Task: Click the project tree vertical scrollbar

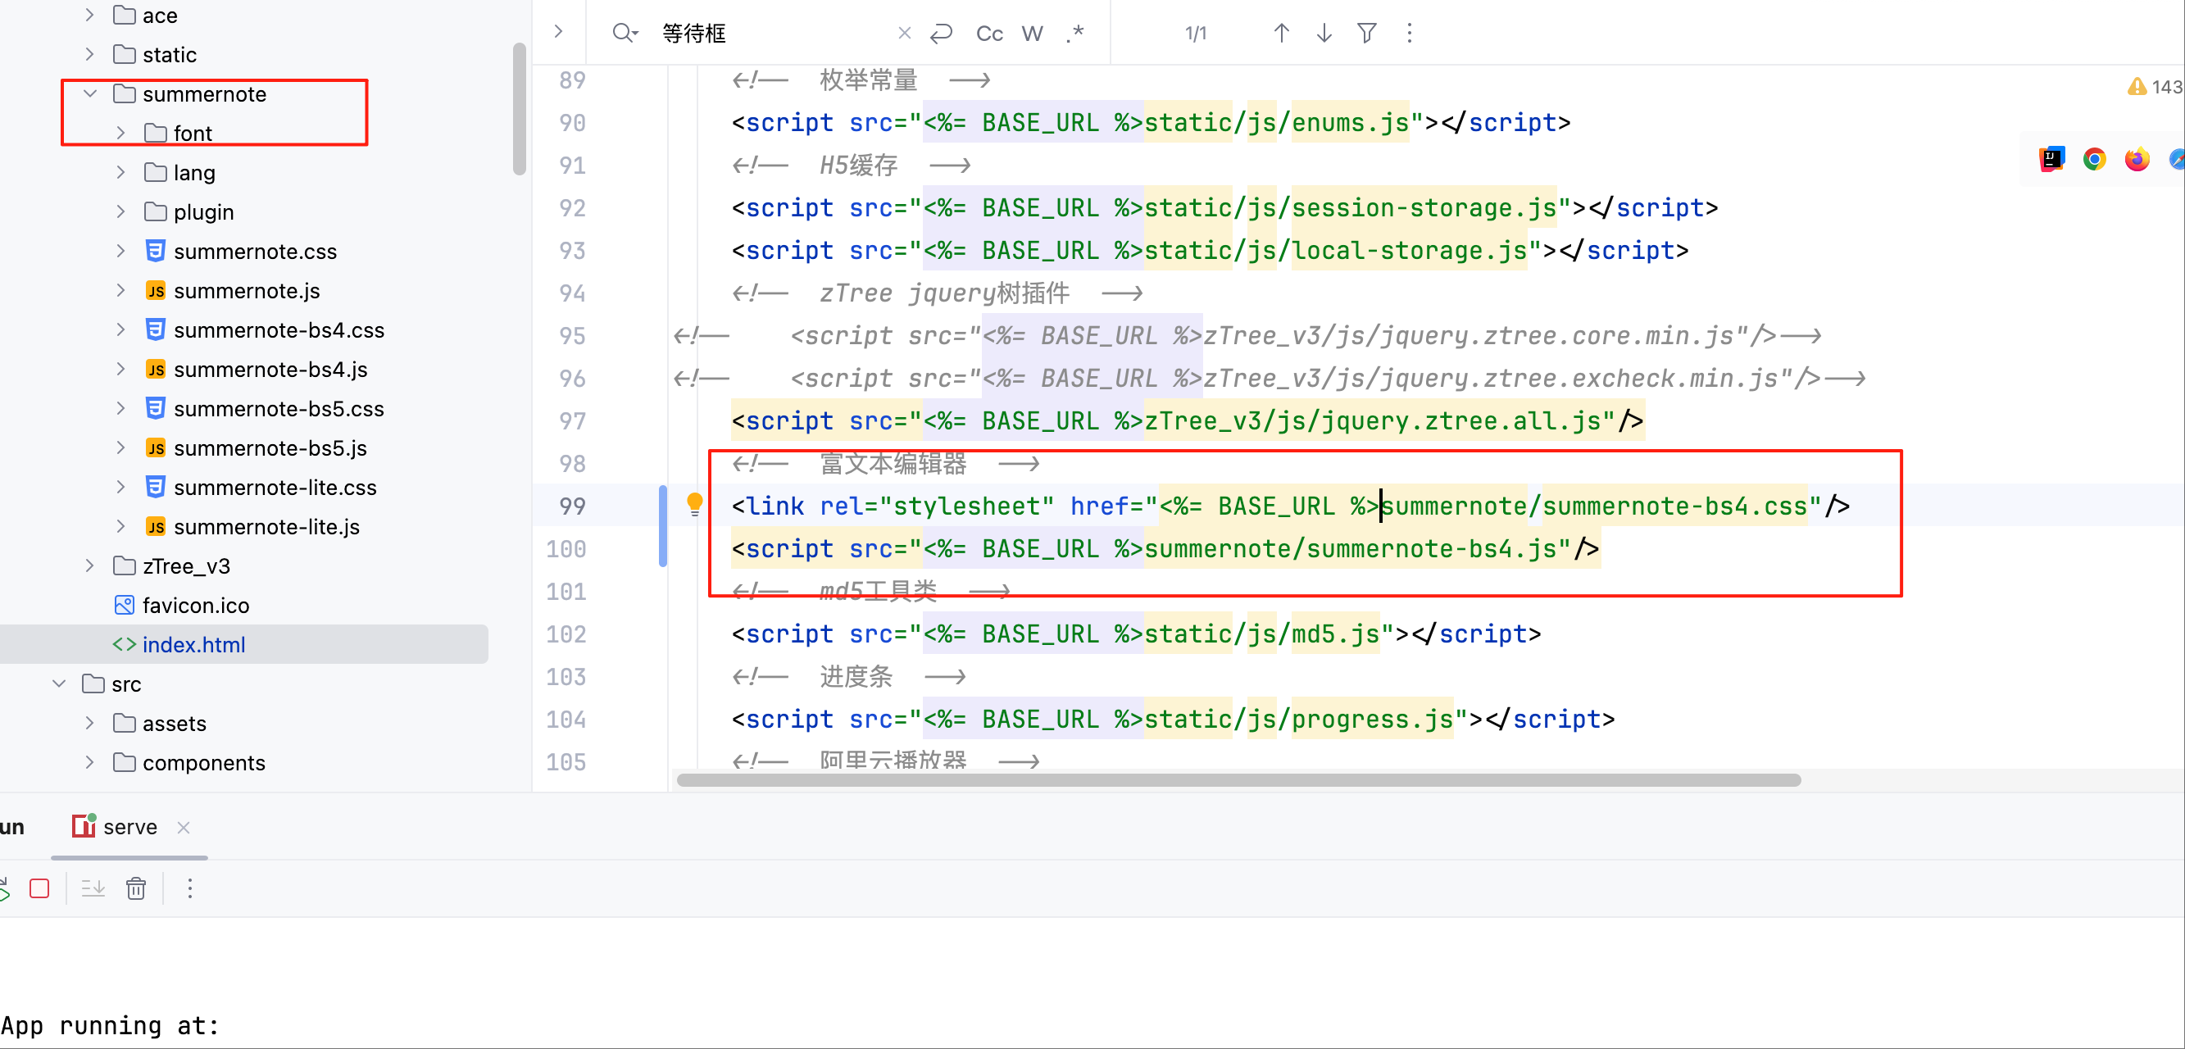Action: pyautogui.click(x=519, y=108)
